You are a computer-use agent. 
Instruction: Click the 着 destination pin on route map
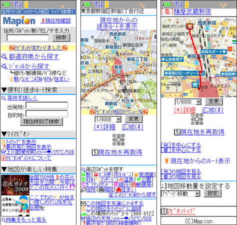(x=189, y=26)
